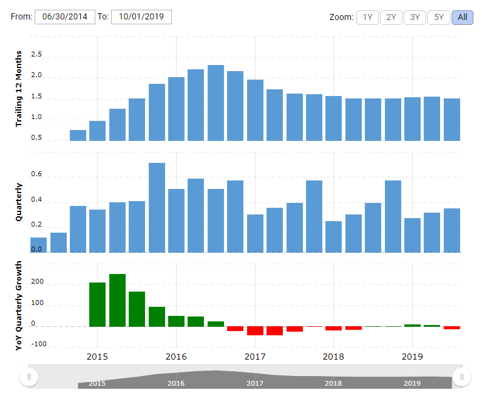
Task: Click the rightmost Trailing 12 Months bar
Action: [x=452, y=120]
